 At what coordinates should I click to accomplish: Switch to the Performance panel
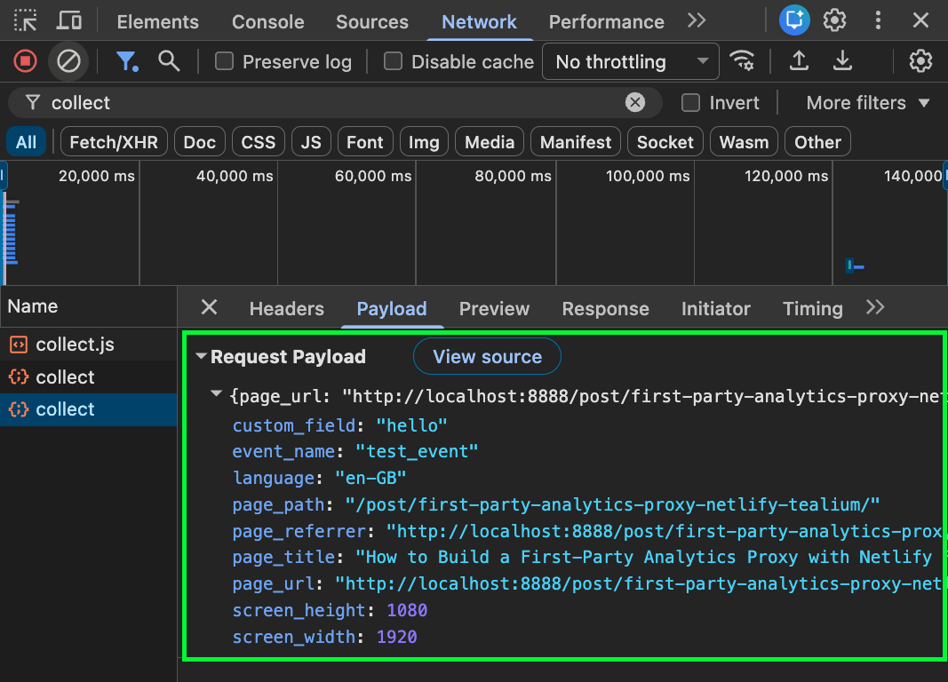tap(607, 21)
